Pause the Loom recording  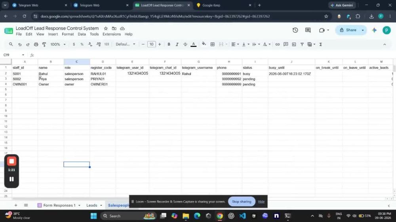pos(11,179)
